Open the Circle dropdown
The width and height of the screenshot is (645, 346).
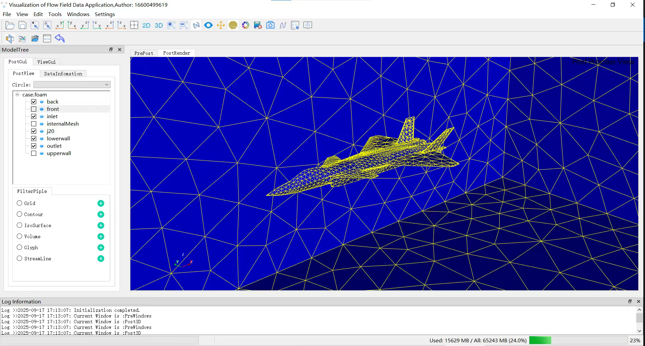[x=72, y=85]
